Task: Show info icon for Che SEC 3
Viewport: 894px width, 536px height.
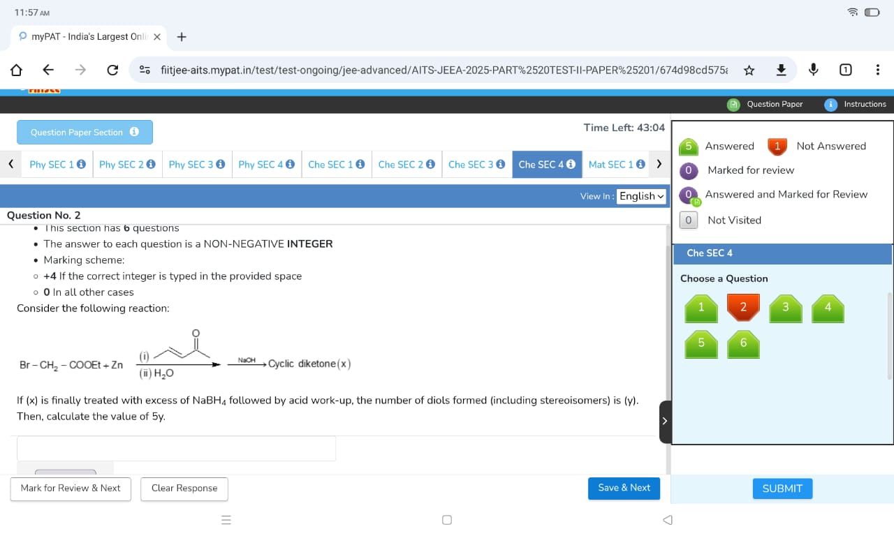Action: pyautogui.click(x=500, y=164)
